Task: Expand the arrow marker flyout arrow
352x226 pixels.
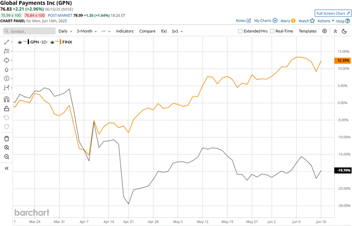Action: coord(12,69)
